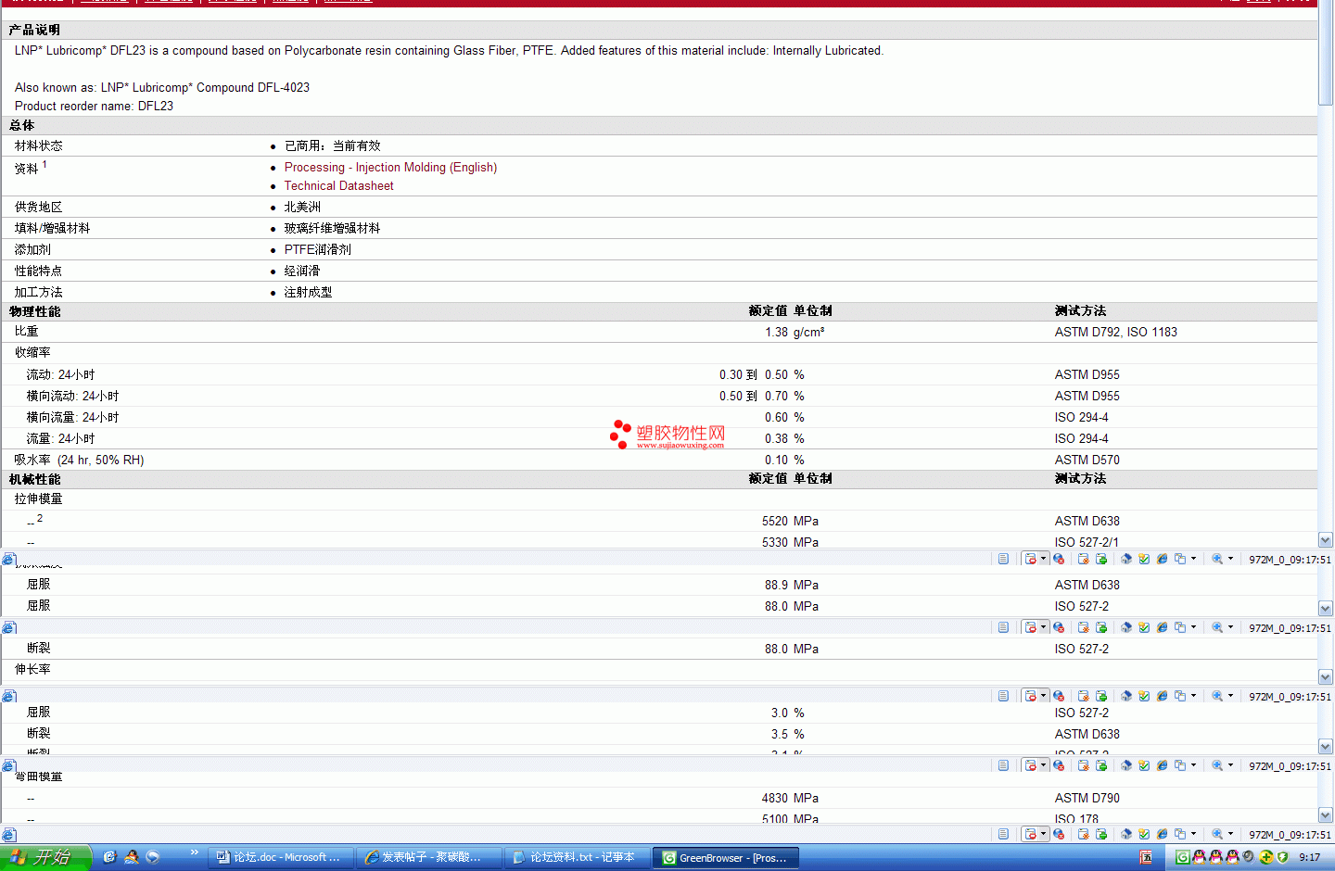
Task: Click scroll-down arrow beside ISO 527-2/1 row
Action: point(1325,540)
